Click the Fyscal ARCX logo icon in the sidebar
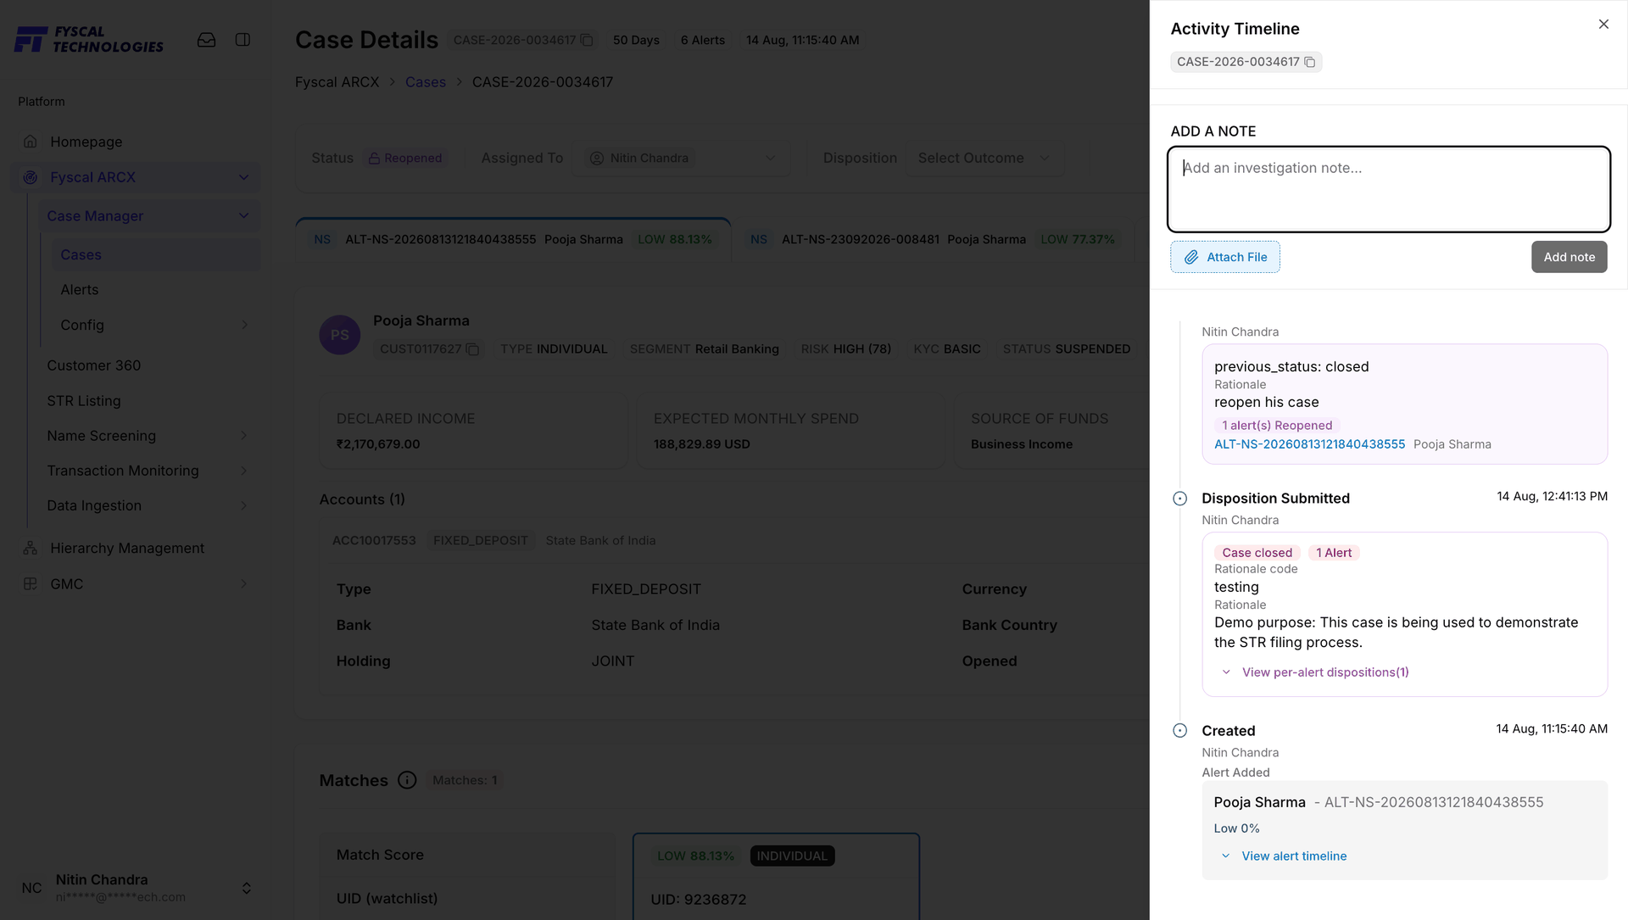This screenshot has width=1628, height=920. point(31,177)
